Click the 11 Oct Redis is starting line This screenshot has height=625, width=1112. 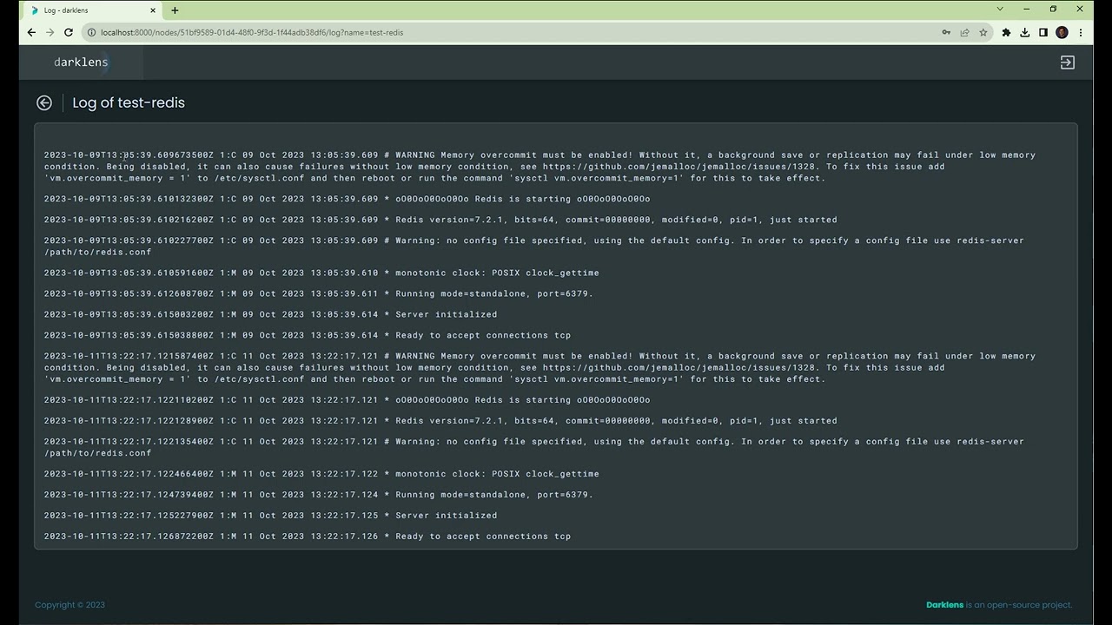tap(347, 400)
